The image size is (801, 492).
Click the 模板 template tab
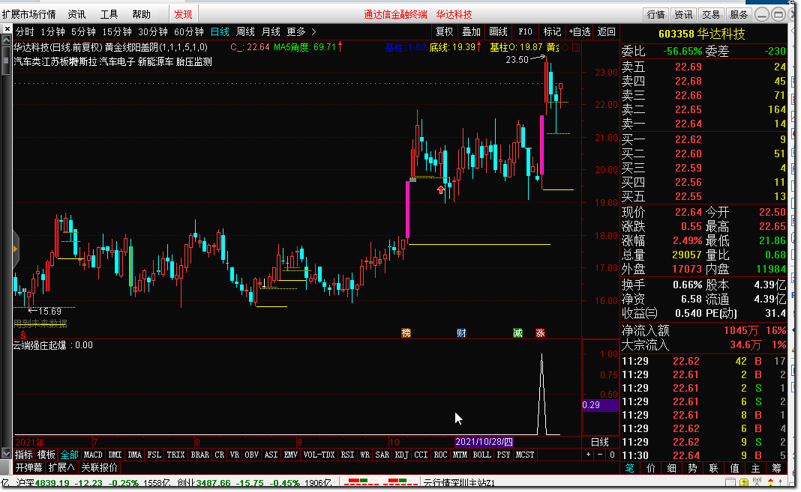tap(46, 455)
